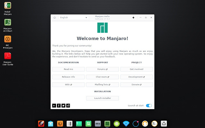The height and width of the screenshot is (128, 205).
Task: Click the Launch installer button
Action: click(x=102, y=98)
